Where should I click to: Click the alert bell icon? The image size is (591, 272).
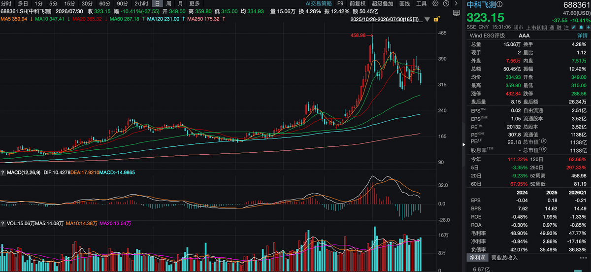(581, 28)
